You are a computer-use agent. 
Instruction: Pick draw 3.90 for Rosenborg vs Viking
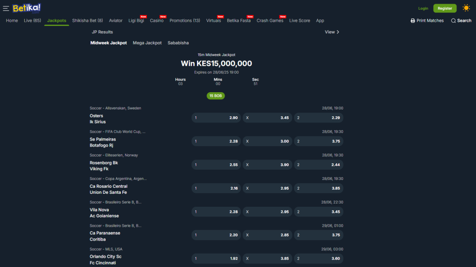267,165
